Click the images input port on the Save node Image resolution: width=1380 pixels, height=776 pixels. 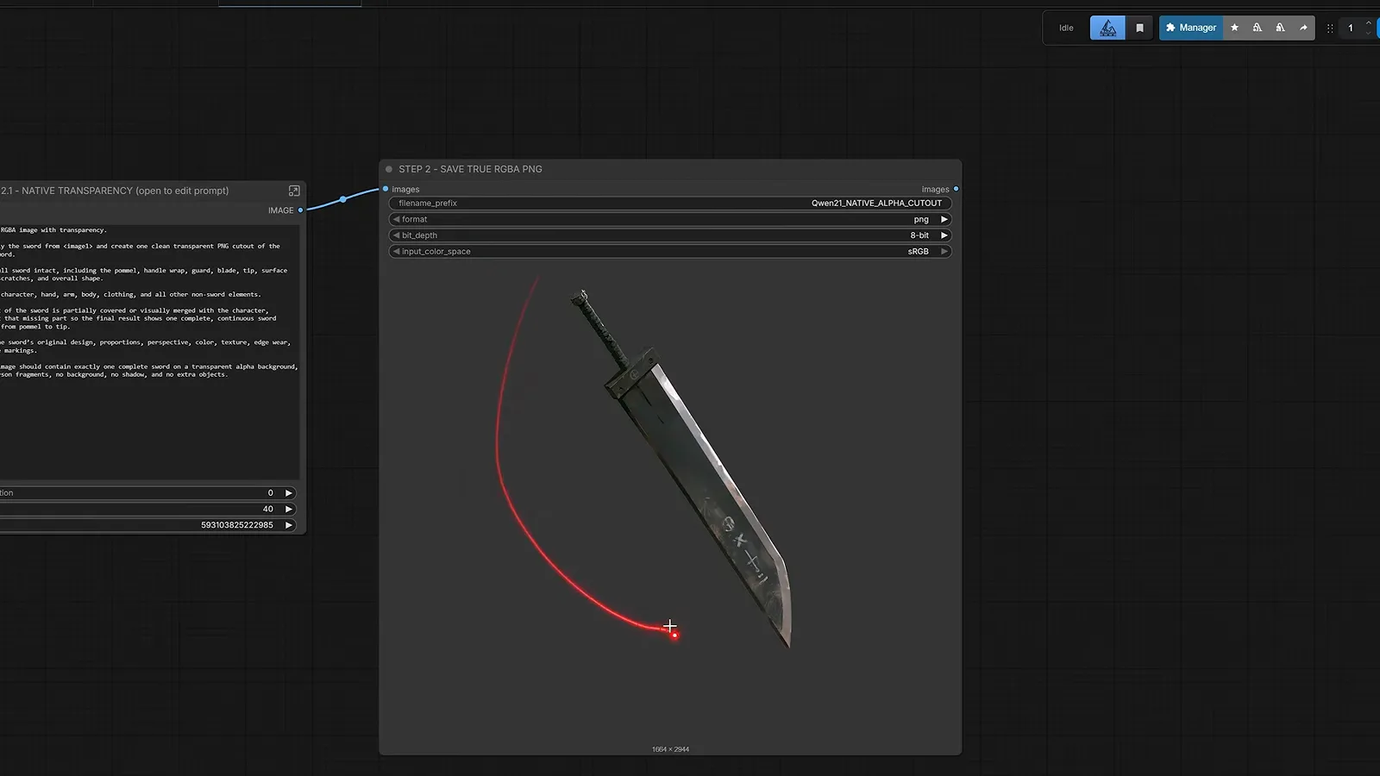tap(386, 189)
